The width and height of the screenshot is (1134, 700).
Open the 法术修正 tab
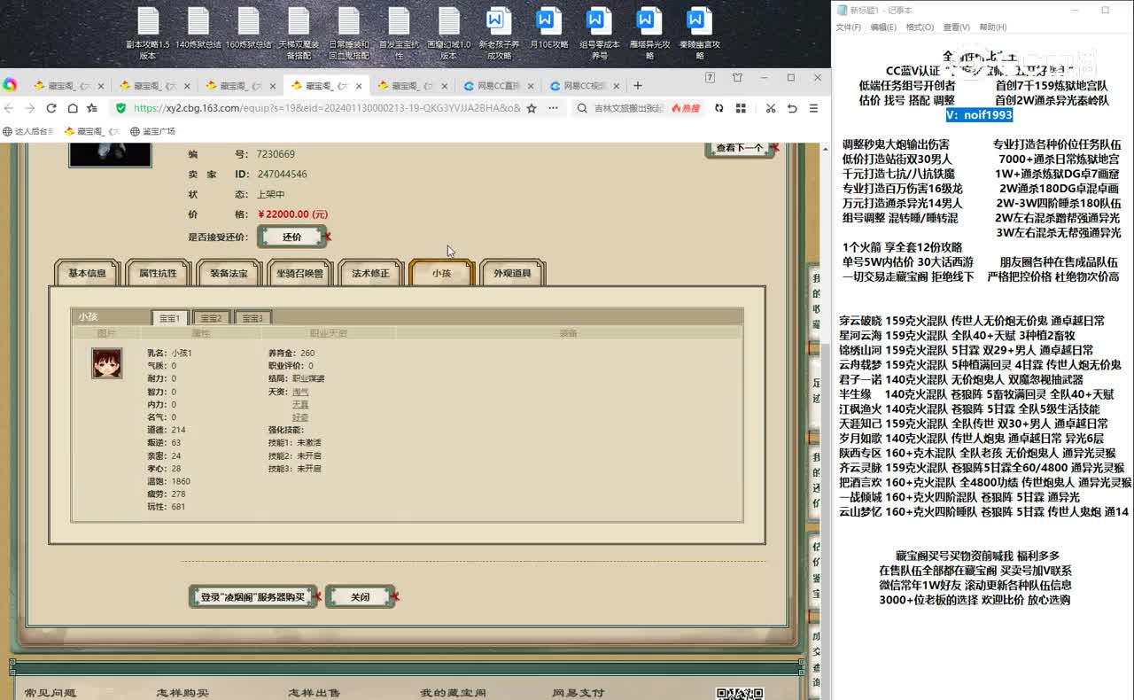(x=370, y=273)
